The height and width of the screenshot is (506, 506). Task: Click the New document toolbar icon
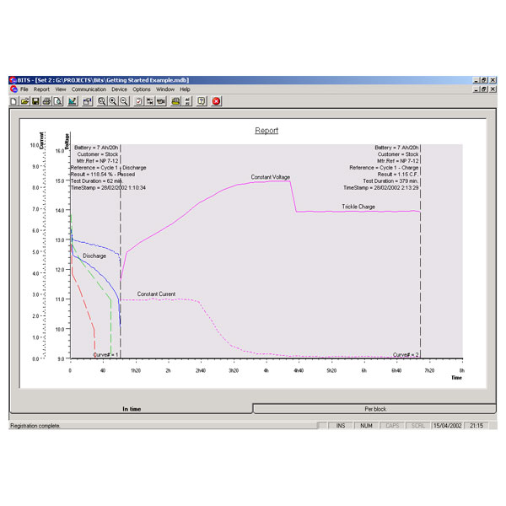tap(14, 101)
